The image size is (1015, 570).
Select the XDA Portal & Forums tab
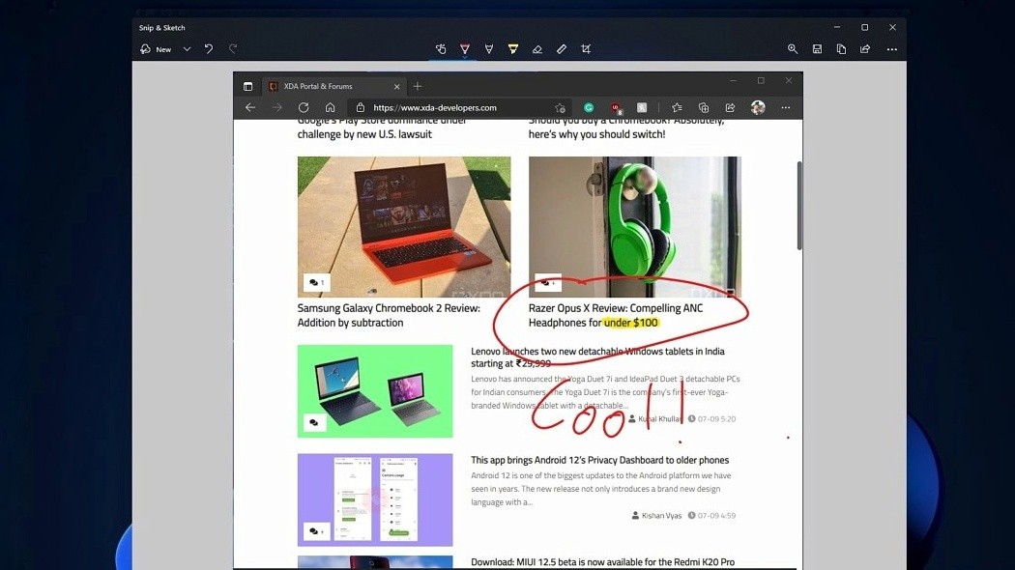tap(333, 86)
